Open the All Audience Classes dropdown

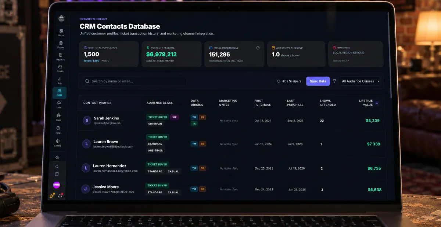pyautogui.click(x=360, y=81)
